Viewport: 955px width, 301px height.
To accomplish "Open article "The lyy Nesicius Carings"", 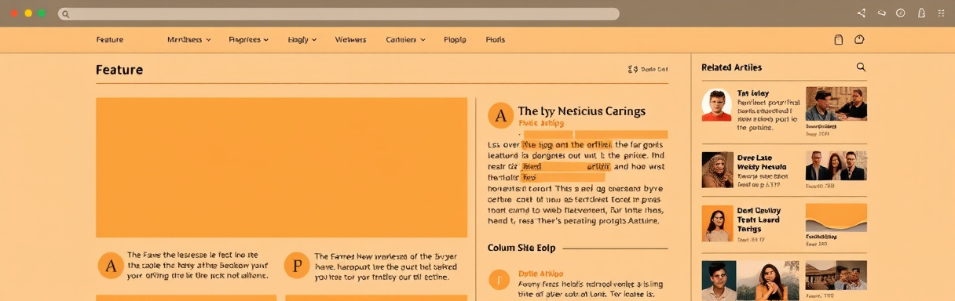I will [581, 111].
